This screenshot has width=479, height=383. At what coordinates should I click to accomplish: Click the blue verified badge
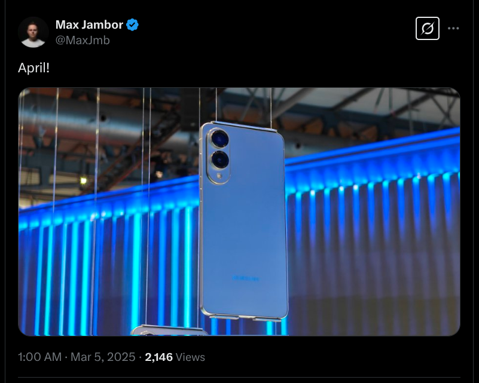point(132,24)
